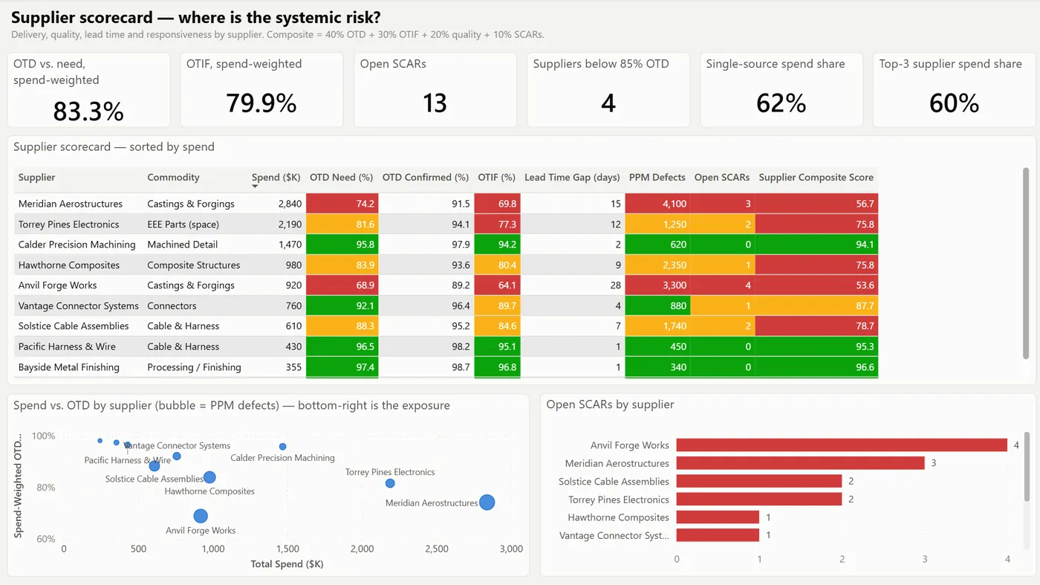This screenshot has width=1040, height=585.
Task: Click the scorecard table vertical scrollbar
Action: [1027, 264]
